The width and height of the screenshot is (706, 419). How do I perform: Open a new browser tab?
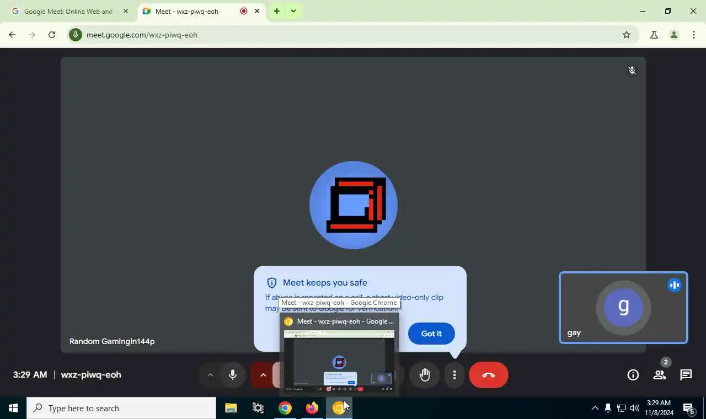tap(277, 11)
